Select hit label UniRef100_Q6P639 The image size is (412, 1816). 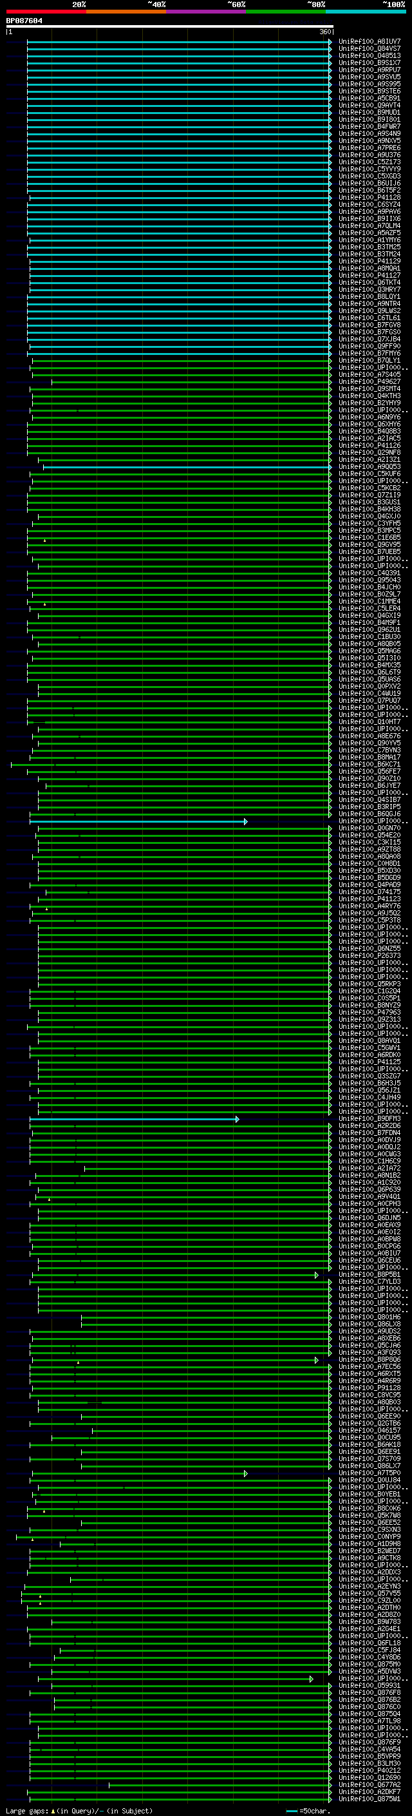click(369, 1189)
